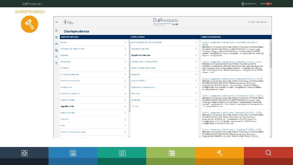Open the newspaper icon in the left sidebar

(56, 50)
